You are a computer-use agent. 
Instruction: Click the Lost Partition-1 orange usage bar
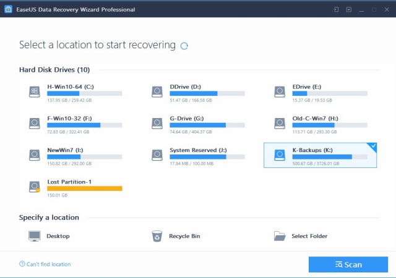pos(84,188)
